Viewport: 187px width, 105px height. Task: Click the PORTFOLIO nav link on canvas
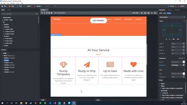[128, 19]
